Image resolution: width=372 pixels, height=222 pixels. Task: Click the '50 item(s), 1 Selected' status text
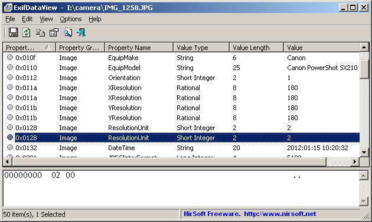(34, 214)
